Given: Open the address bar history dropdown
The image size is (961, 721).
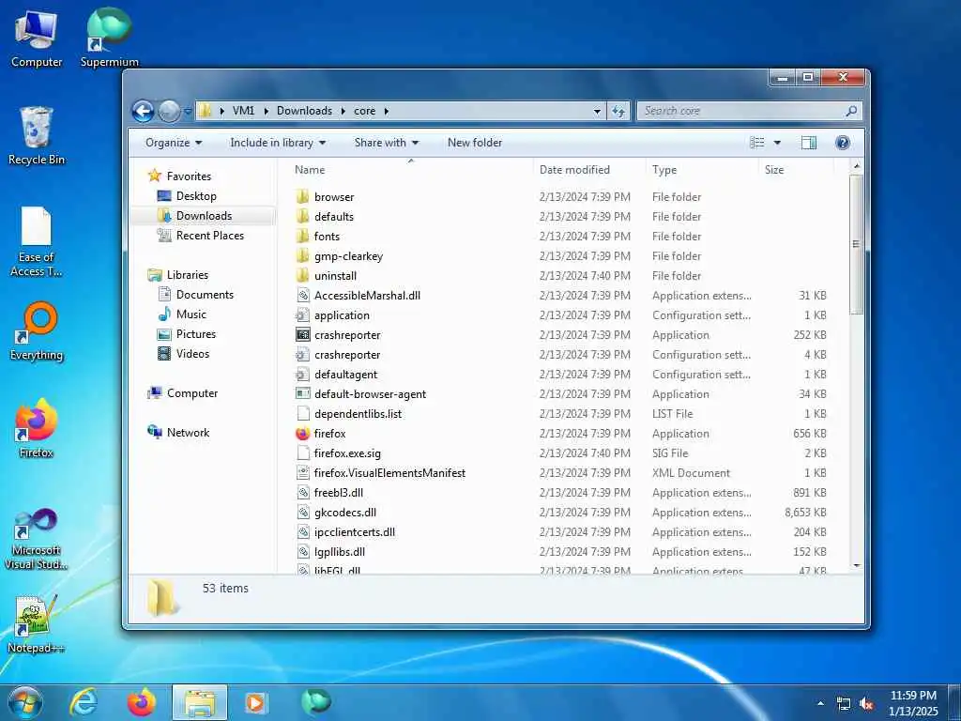Looking at the screenshot, I should click(x=596, y=112).
